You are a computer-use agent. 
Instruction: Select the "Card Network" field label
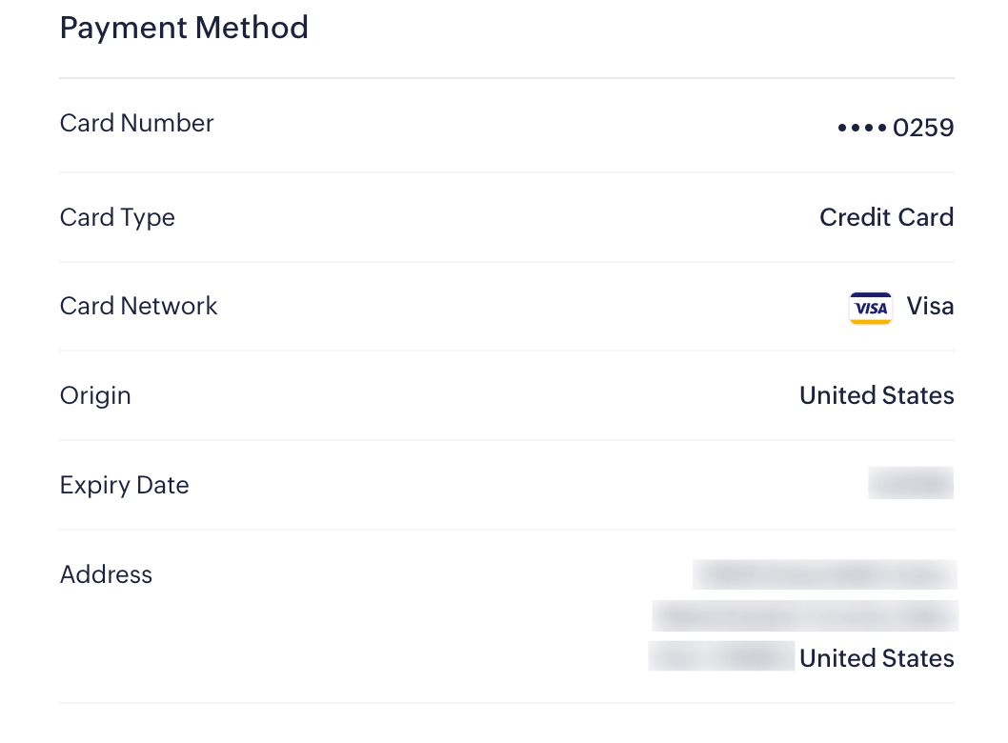[x=138, y=306]
